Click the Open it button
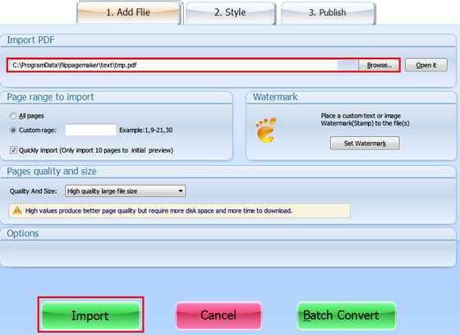 (426, 65)
